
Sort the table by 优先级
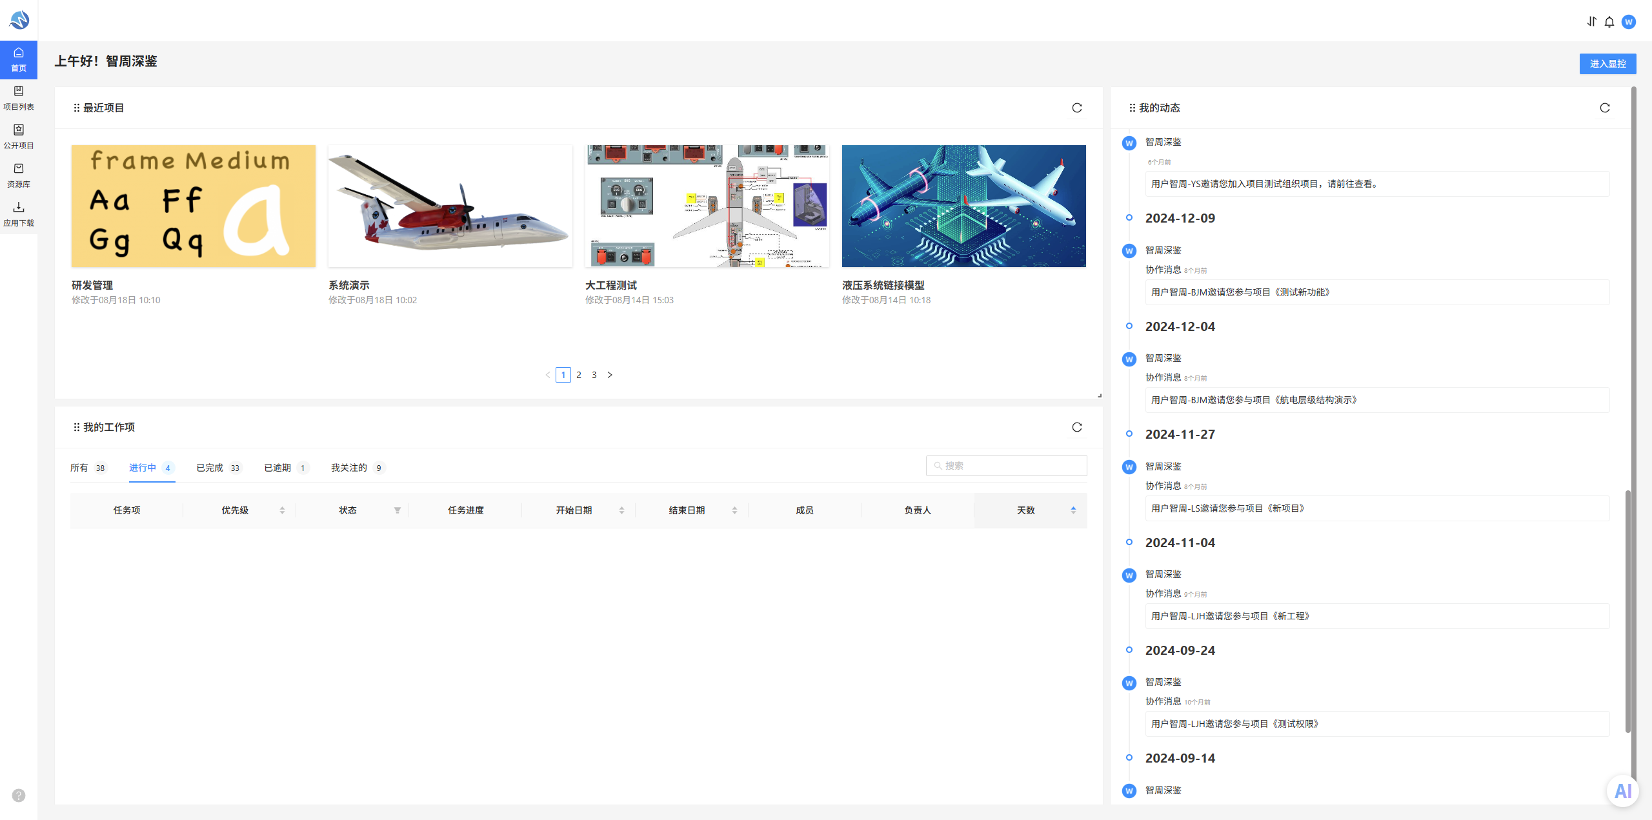pos(282,510)
